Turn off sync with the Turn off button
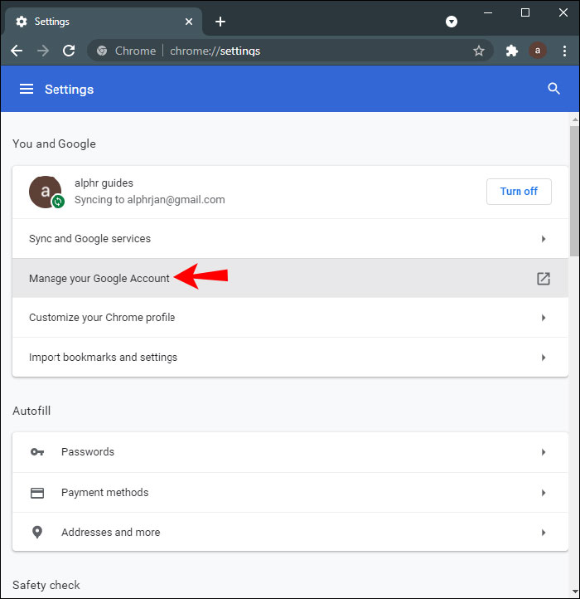Viewport: 580px width, 599px height. 519,192
